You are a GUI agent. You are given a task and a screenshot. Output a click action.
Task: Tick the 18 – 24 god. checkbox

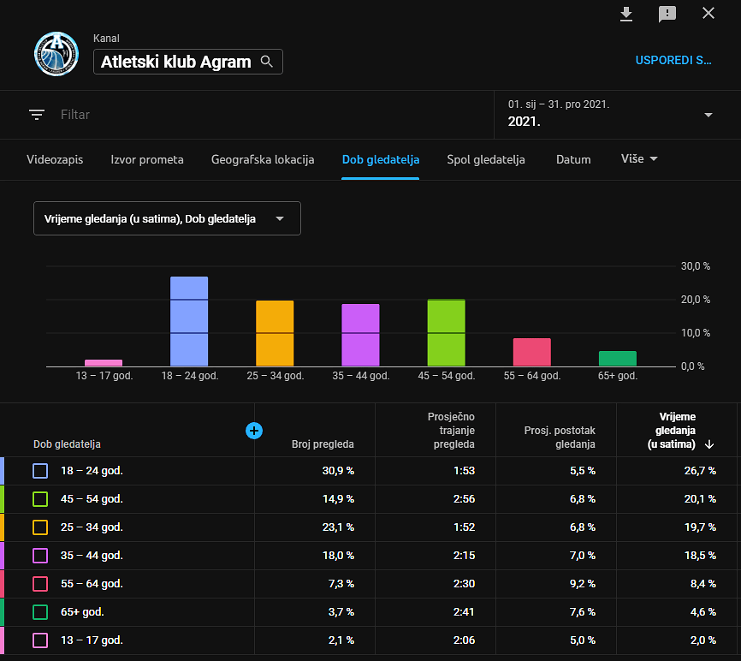coord(40,471)
